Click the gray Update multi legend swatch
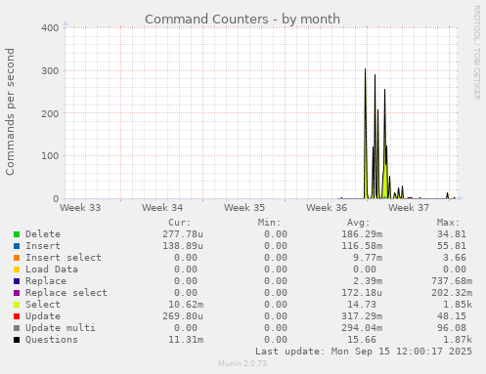This screenshot has width=486, height=374. click(17, 328)
